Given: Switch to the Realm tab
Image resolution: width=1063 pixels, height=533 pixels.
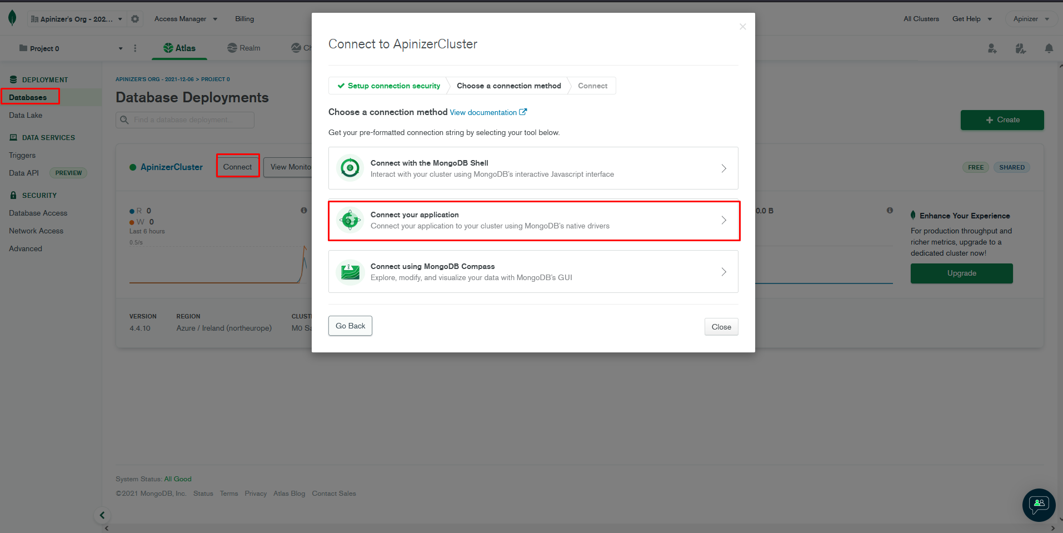Looking at the screenshot, I should click(x=243, y=48).
